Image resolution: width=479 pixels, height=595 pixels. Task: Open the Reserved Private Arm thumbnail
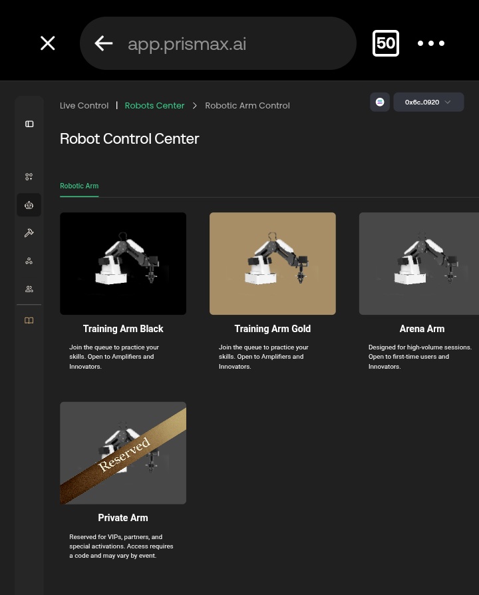click(123, 453)
